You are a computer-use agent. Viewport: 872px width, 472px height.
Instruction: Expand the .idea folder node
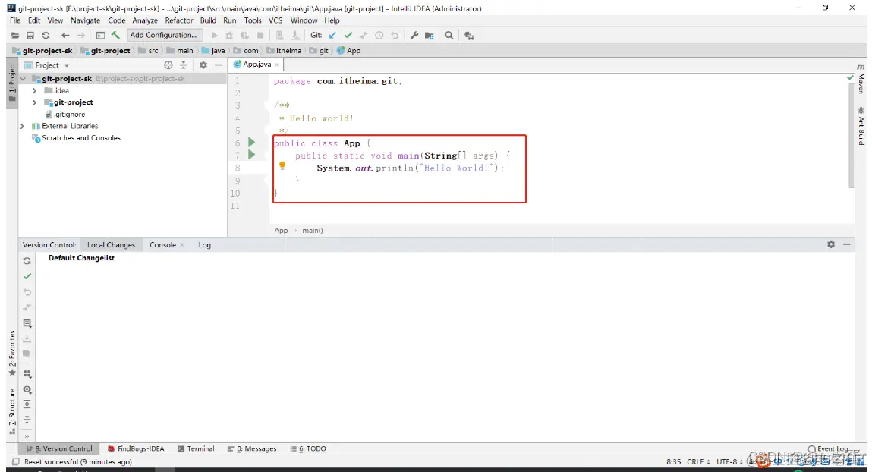[x=34, y=90]
